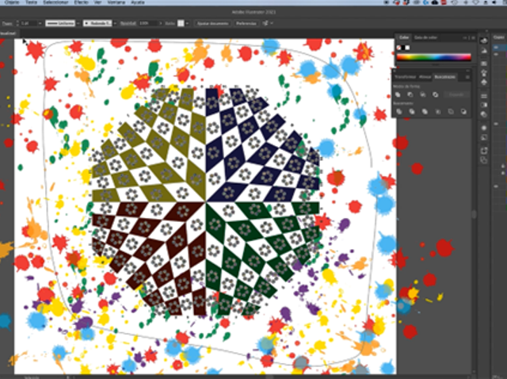Open the stroke weight value dropdown

tap(40, 23)
